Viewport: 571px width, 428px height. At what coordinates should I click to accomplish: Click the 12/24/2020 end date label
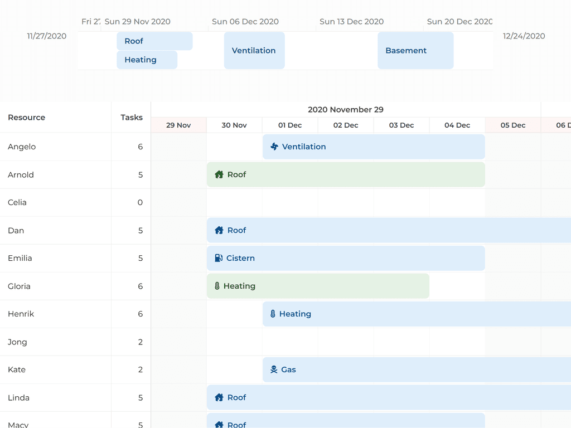coord(524,36)
